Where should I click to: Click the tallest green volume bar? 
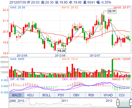pyautogui.click(x=112, y=68)
